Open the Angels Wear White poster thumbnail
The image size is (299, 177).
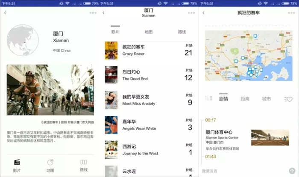111,125
